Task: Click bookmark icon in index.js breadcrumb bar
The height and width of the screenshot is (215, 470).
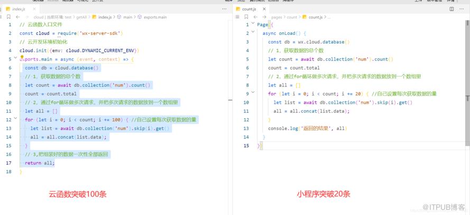Action: tap(8, 17)
